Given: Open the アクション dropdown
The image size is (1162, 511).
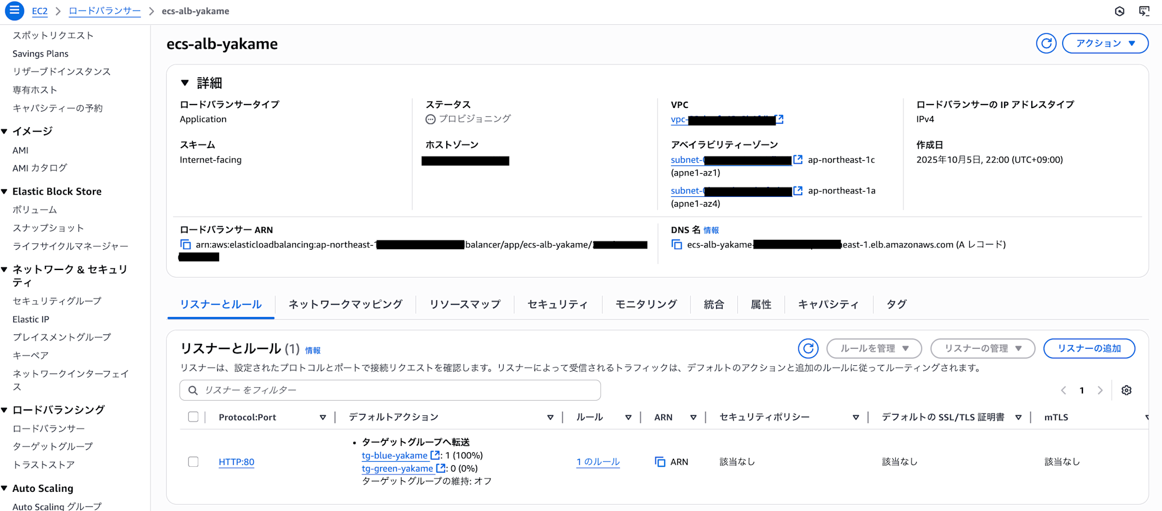Looking at the screenshot, I should click(x=1105, y=44).
